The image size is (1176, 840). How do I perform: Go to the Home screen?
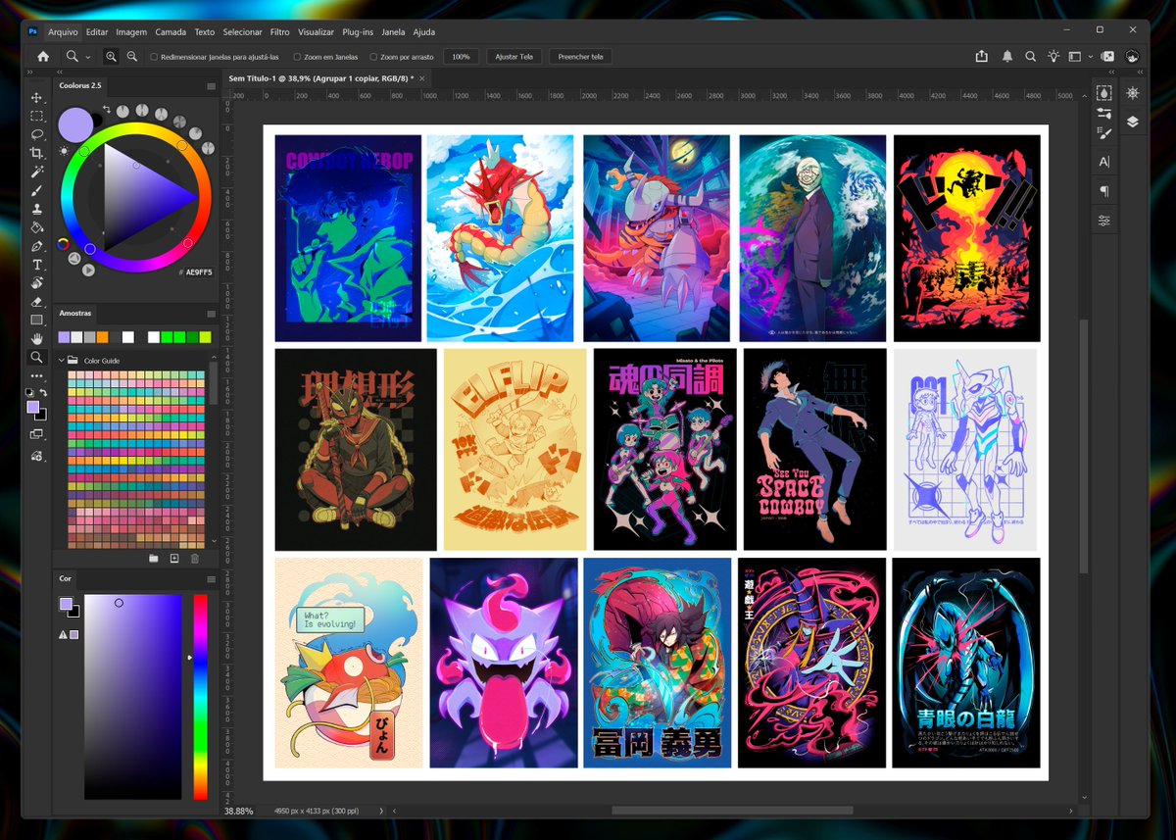tap(43, 57)
